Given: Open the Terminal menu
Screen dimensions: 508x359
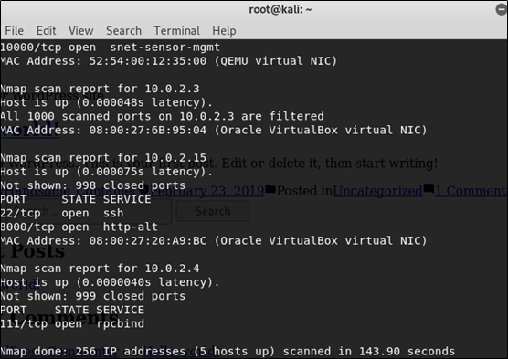Looking at the screenshot, I should point(177,31).
